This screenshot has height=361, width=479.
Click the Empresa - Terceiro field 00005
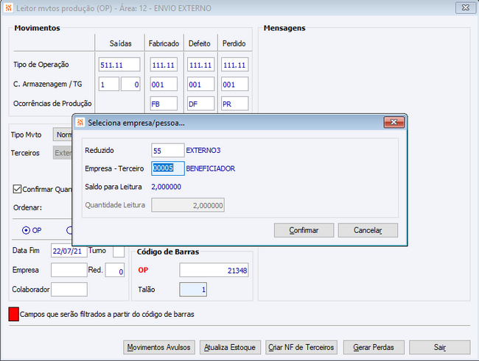[x=168, y=168]
